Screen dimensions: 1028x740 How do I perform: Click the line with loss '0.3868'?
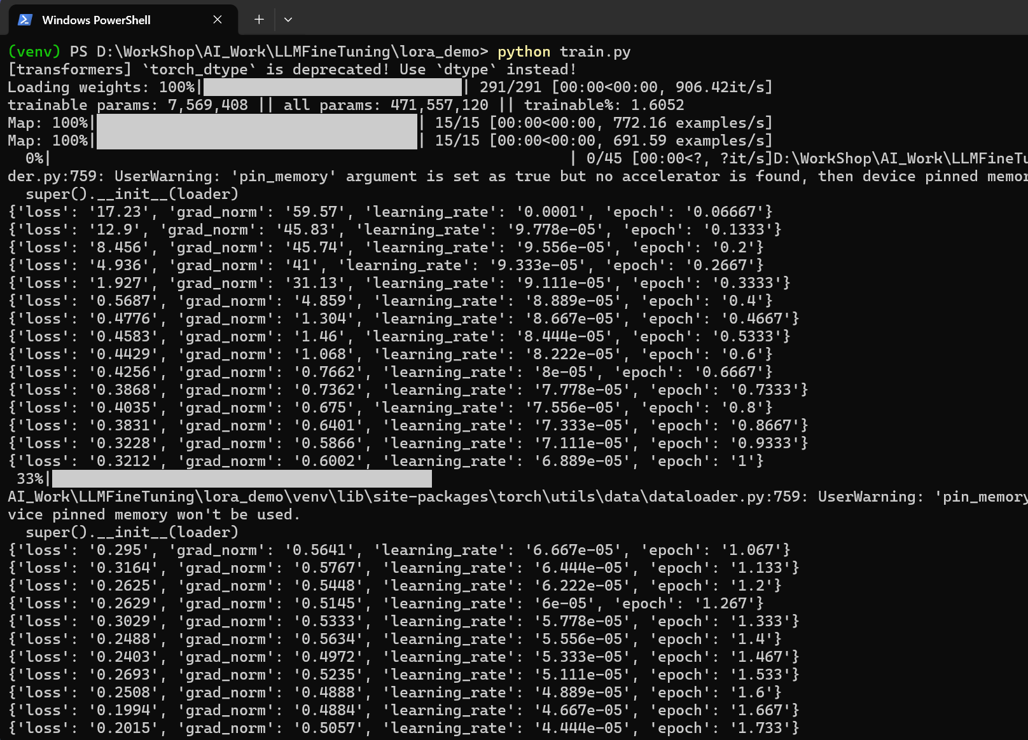pyautogui.click(x=408, y=390)
